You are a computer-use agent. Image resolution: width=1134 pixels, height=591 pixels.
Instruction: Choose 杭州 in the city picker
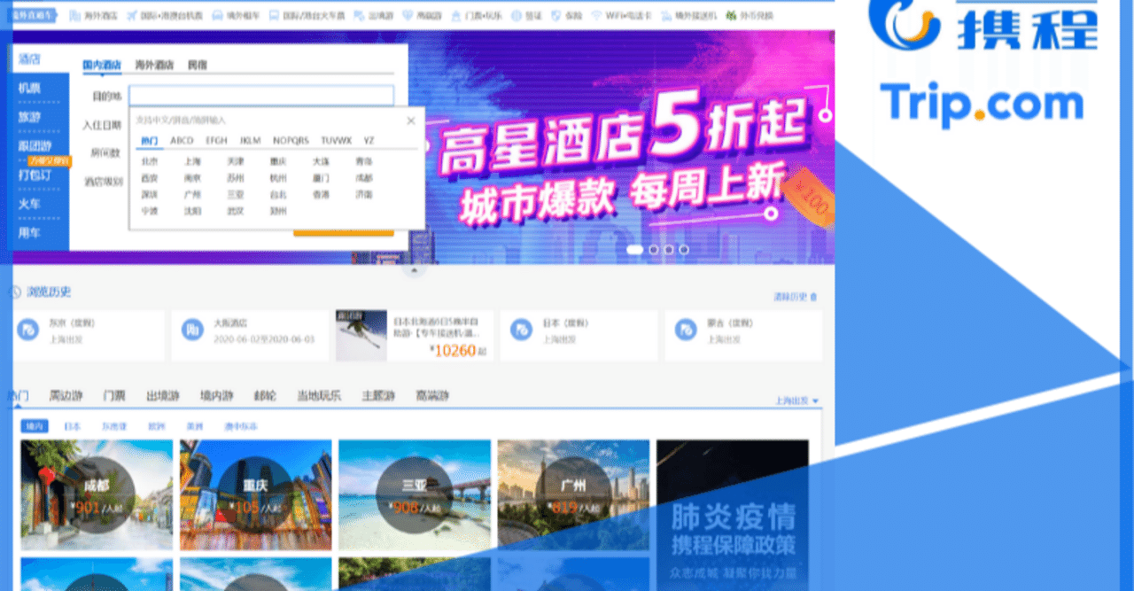(278, 178)
